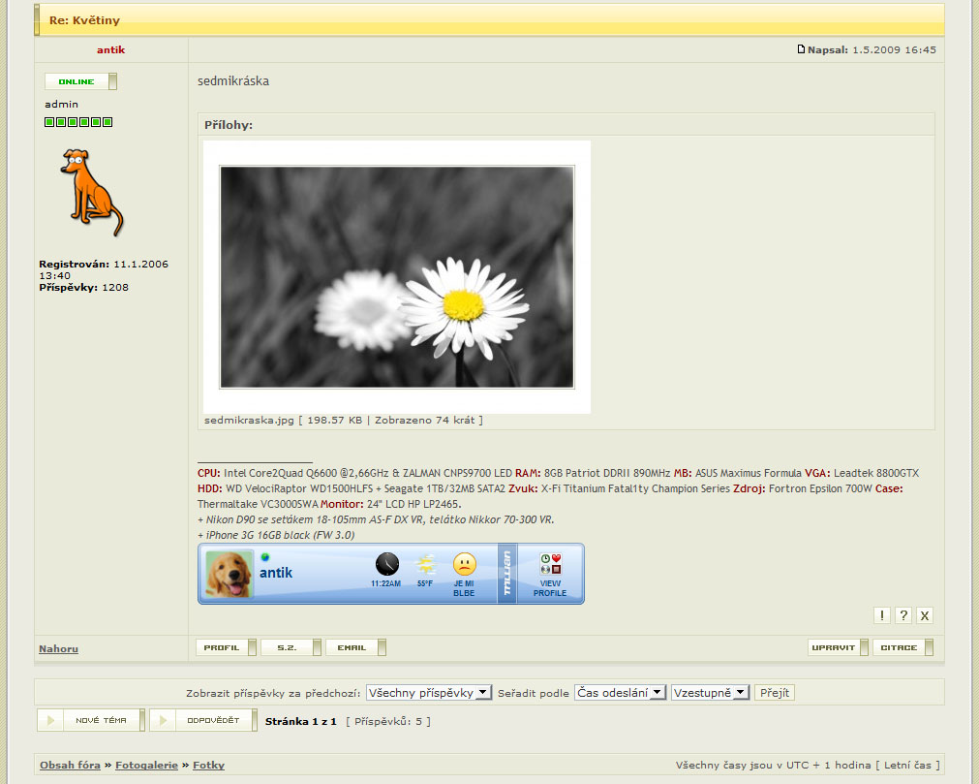
Task: Click the 'sedmikráska' post text
Action: click(232, 80)
